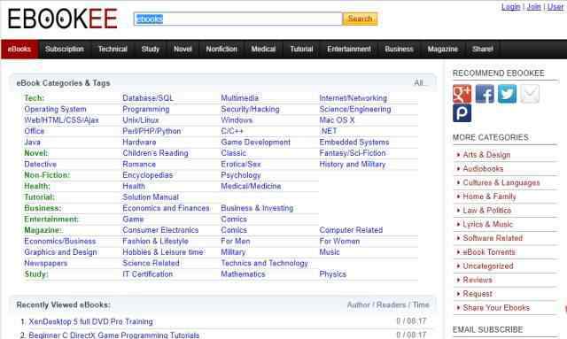This screenshot has width=567, height=339.
Task: Open the Mathematics category
Action: (243, 274)
